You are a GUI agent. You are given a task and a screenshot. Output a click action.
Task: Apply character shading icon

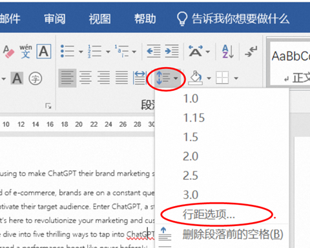[17, 79]
